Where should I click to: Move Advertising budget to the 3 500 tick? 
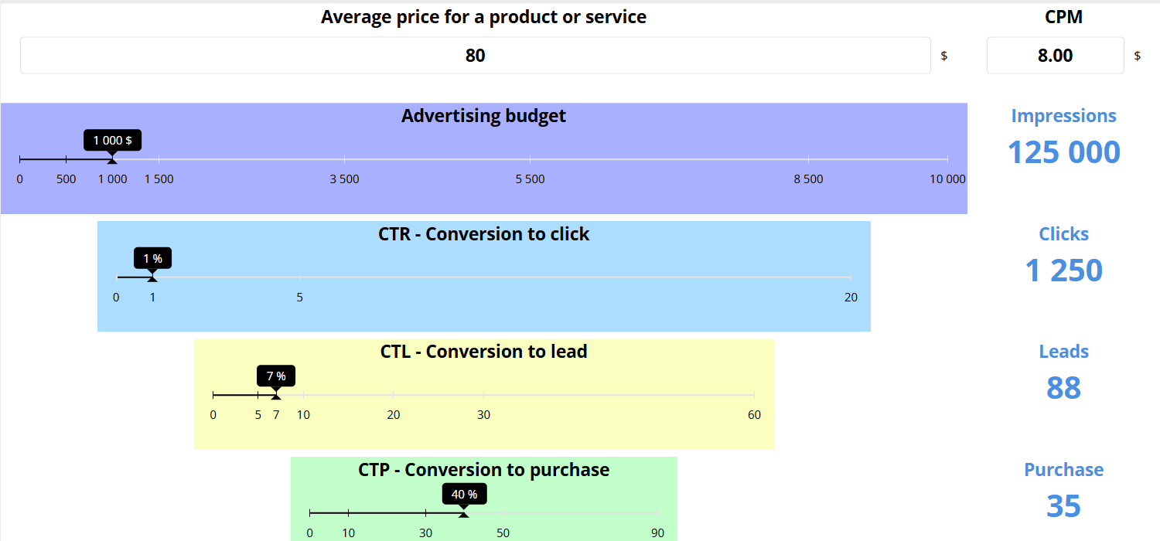344,159
